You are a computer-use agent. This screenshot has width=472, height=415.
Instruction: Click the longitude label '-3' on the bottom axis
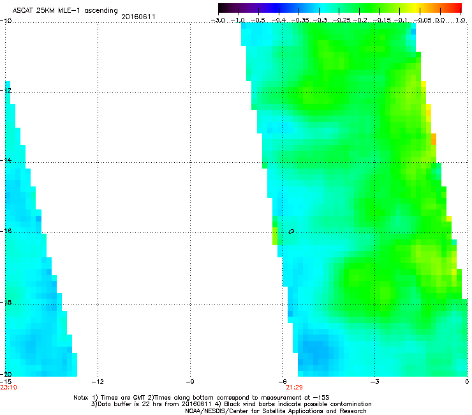374,382
